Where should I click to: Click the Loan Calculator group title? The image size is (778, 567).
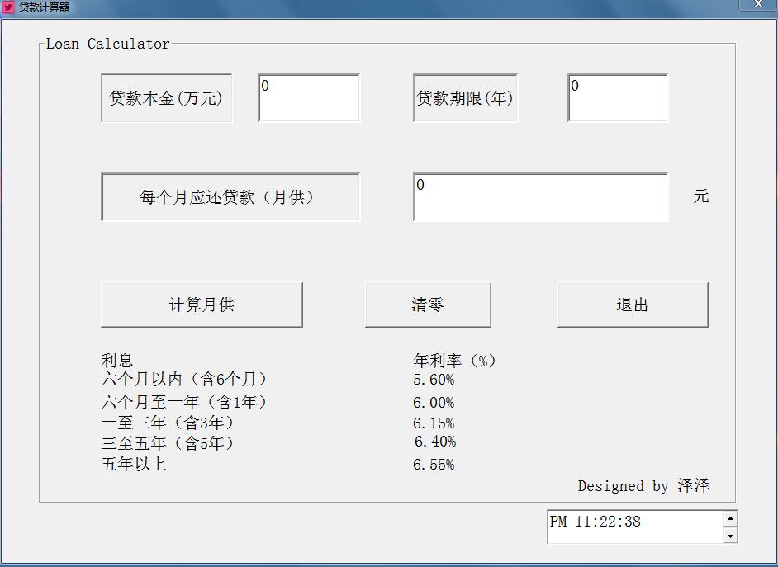[x=107, y=44]
